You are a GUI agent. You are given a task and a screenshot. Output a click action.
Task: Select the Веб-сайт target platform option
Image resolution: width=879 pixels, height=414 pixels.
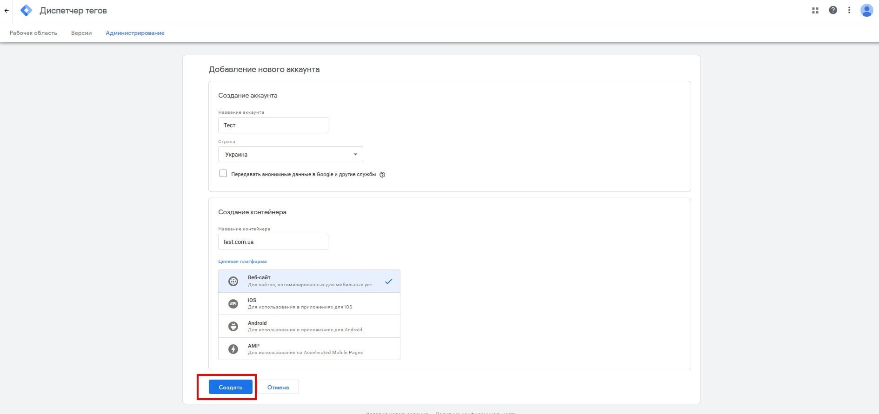[309, 281]
